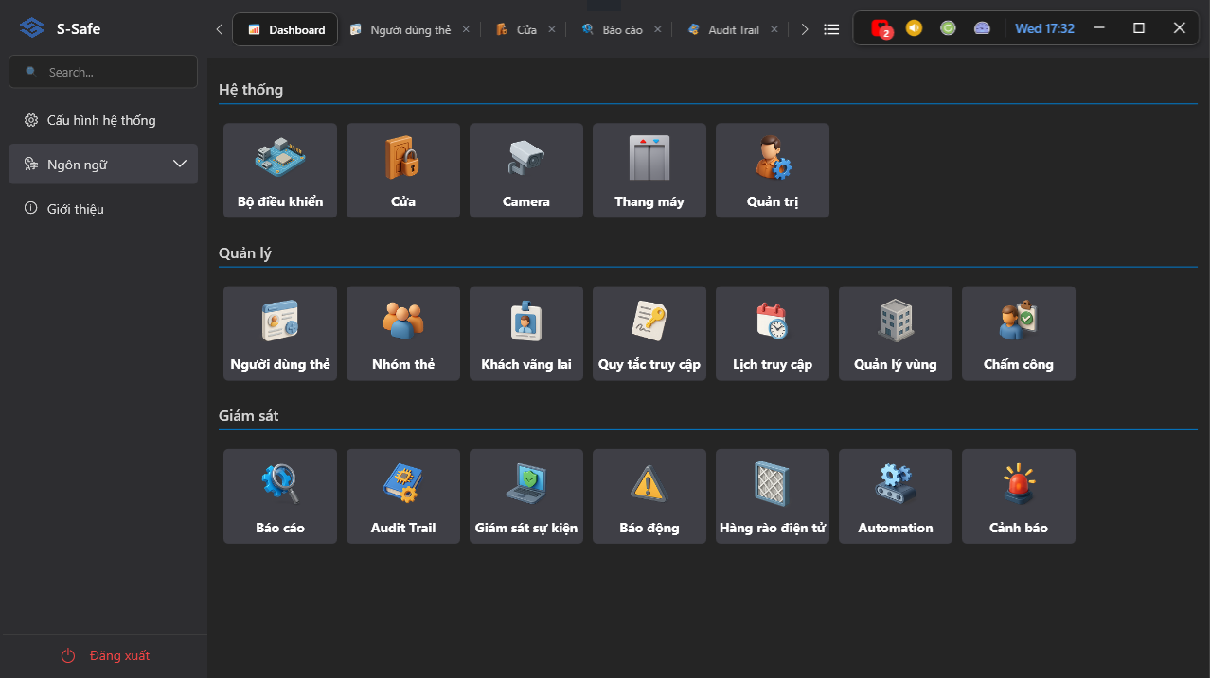Open the Giới thiệu about page
1210x678 pixels.
coord(103,209)
